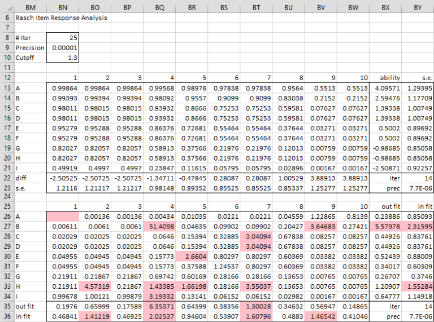Select ability value 2.59476 for row B
Viewport: 434px width, 322px height.
(x=385, y=98)
